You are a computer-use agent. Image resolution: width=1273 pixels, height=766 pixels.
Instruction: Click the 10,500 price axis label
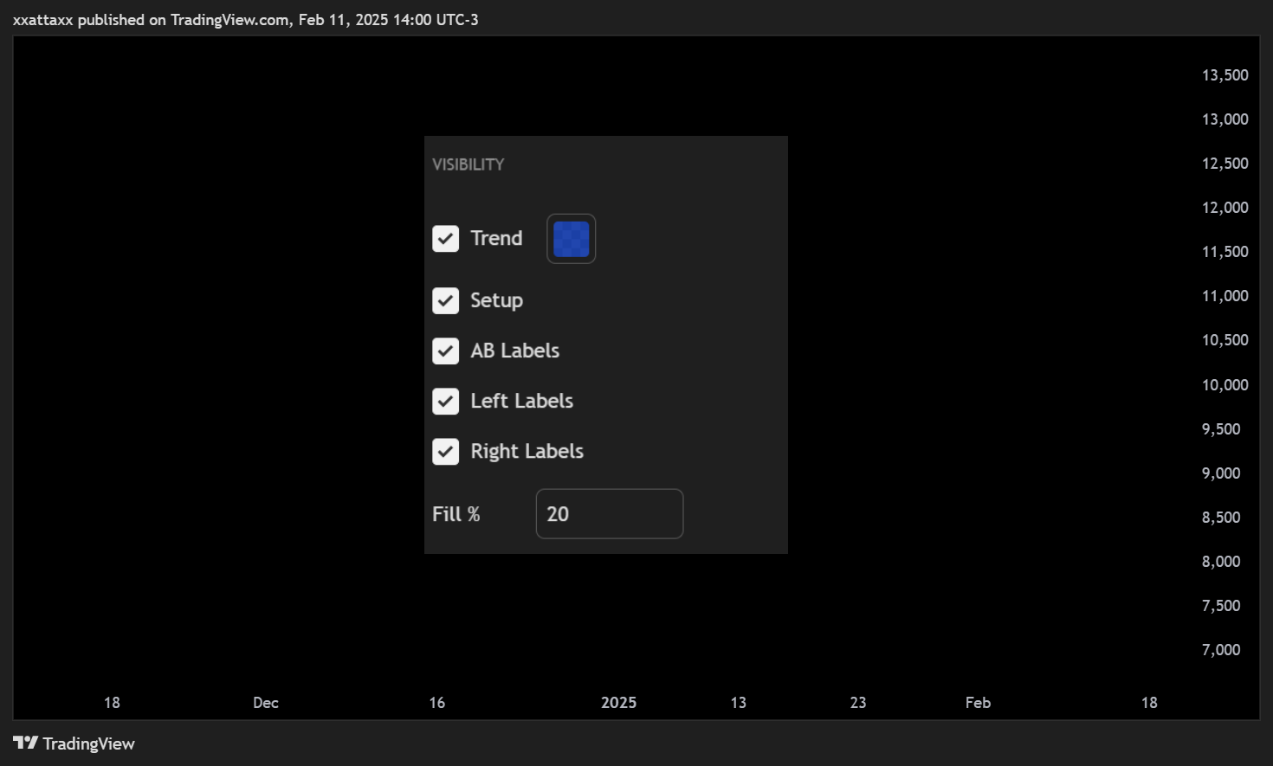click(1225, 340)
